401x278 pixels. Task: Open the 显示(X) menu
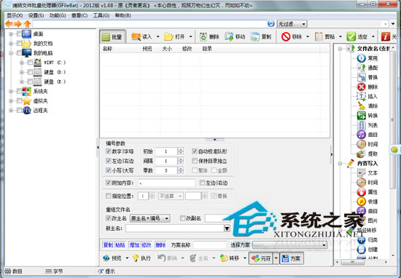pyautogui.click(x=15, y=15)
